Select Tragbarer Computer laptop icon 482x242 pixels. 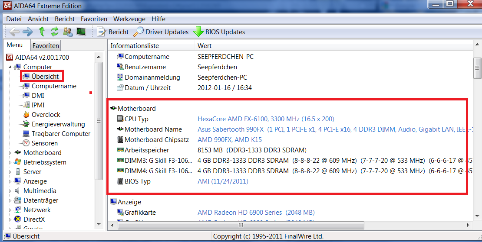[26, 134]
